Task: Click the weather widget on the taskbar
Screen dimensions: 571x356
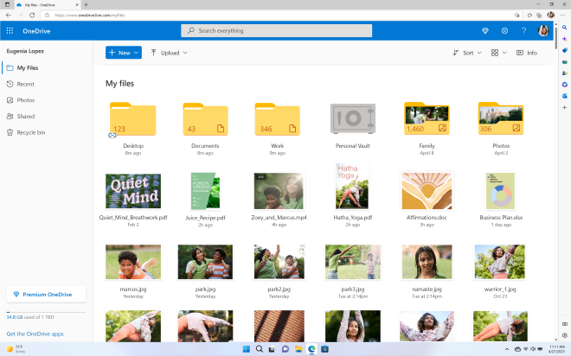Action: (16, 349)
